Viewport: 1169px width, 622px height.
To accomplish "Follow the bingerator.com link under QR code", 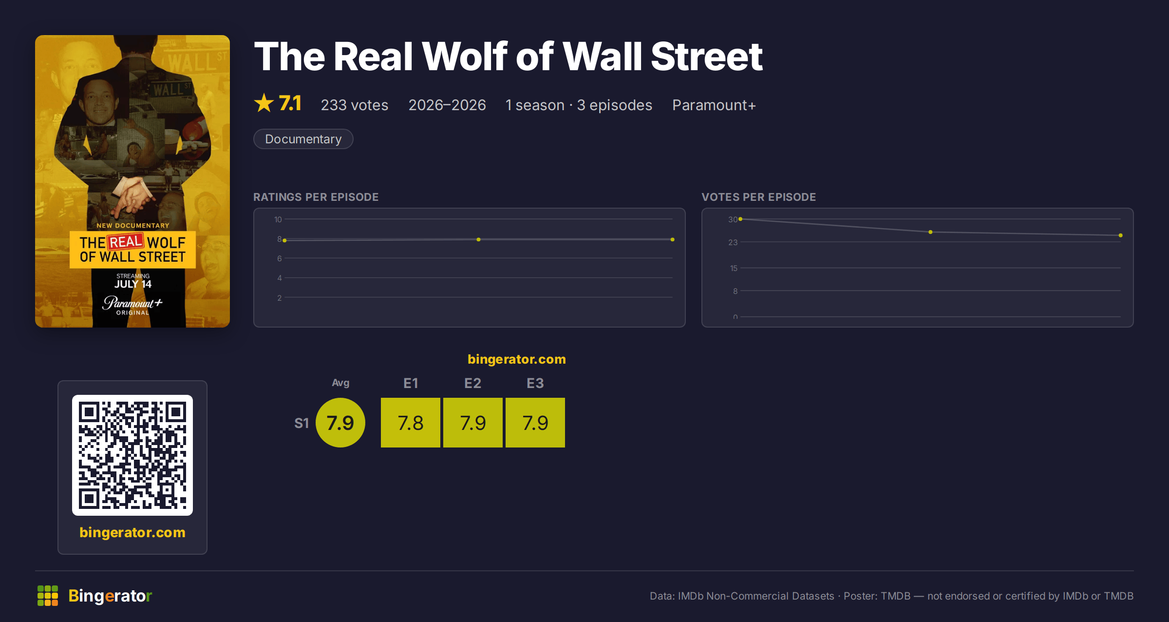I will tap(132, 532).
